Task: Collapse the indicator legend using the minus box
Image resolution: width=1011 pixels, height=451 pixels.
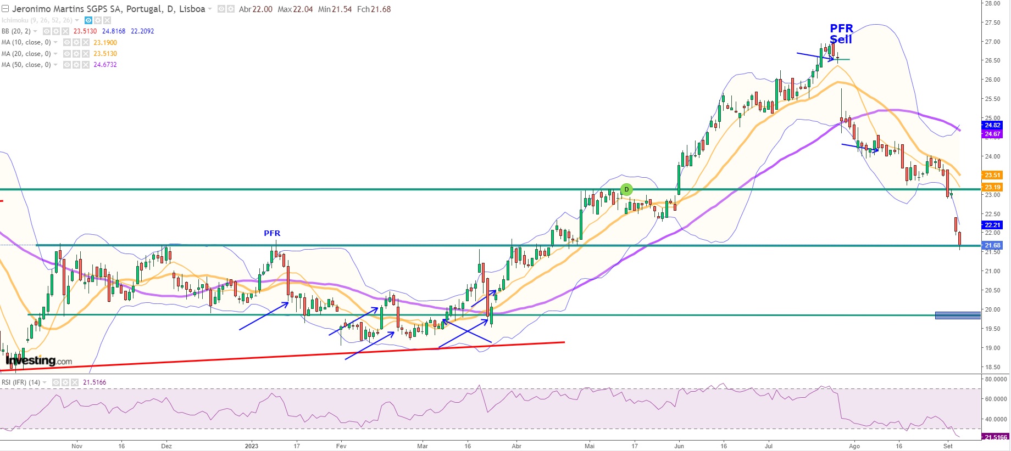Action: 5,9
